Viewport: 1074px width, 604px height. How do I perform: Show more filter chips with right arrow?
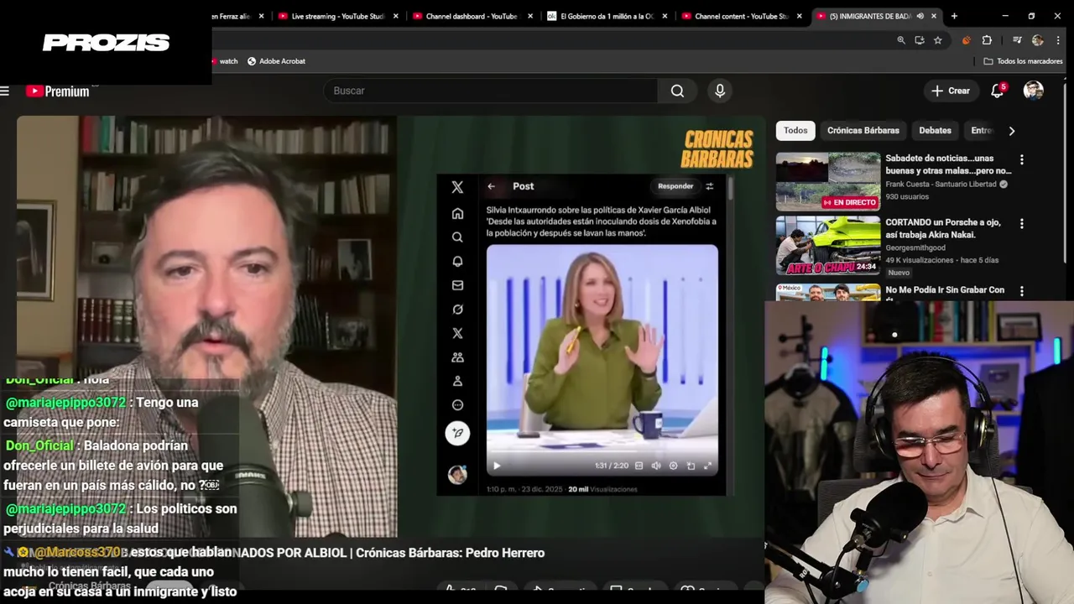coord(1011,130)
